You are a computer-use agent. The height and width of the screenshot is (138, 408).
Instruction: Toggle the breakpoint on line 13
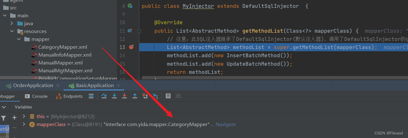coord(131,47)
